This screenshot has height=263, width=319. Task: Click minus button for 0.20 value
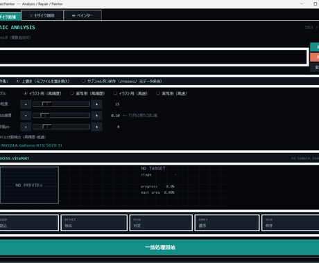coord(26,116)
